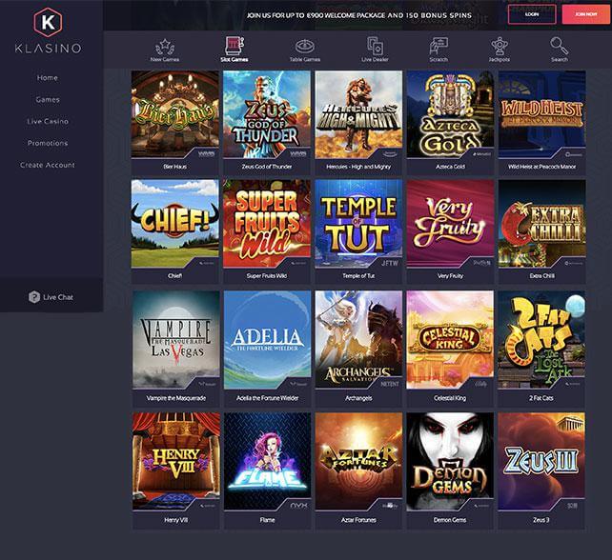Open Games in the sidebar menu
This screenshot has height=560, width=612.
(48, 99)
